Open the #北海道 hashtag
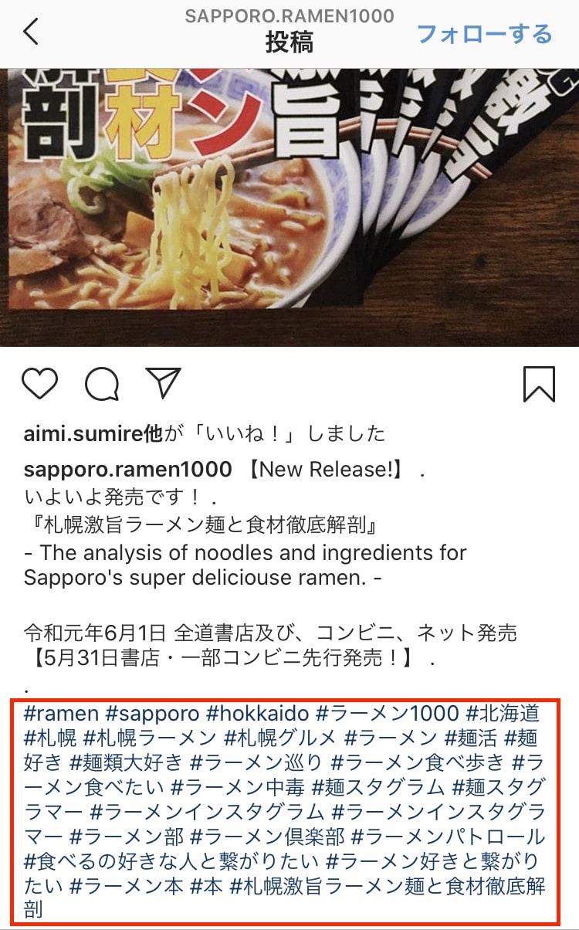The image size is (579, 930). tap(503, 712)
